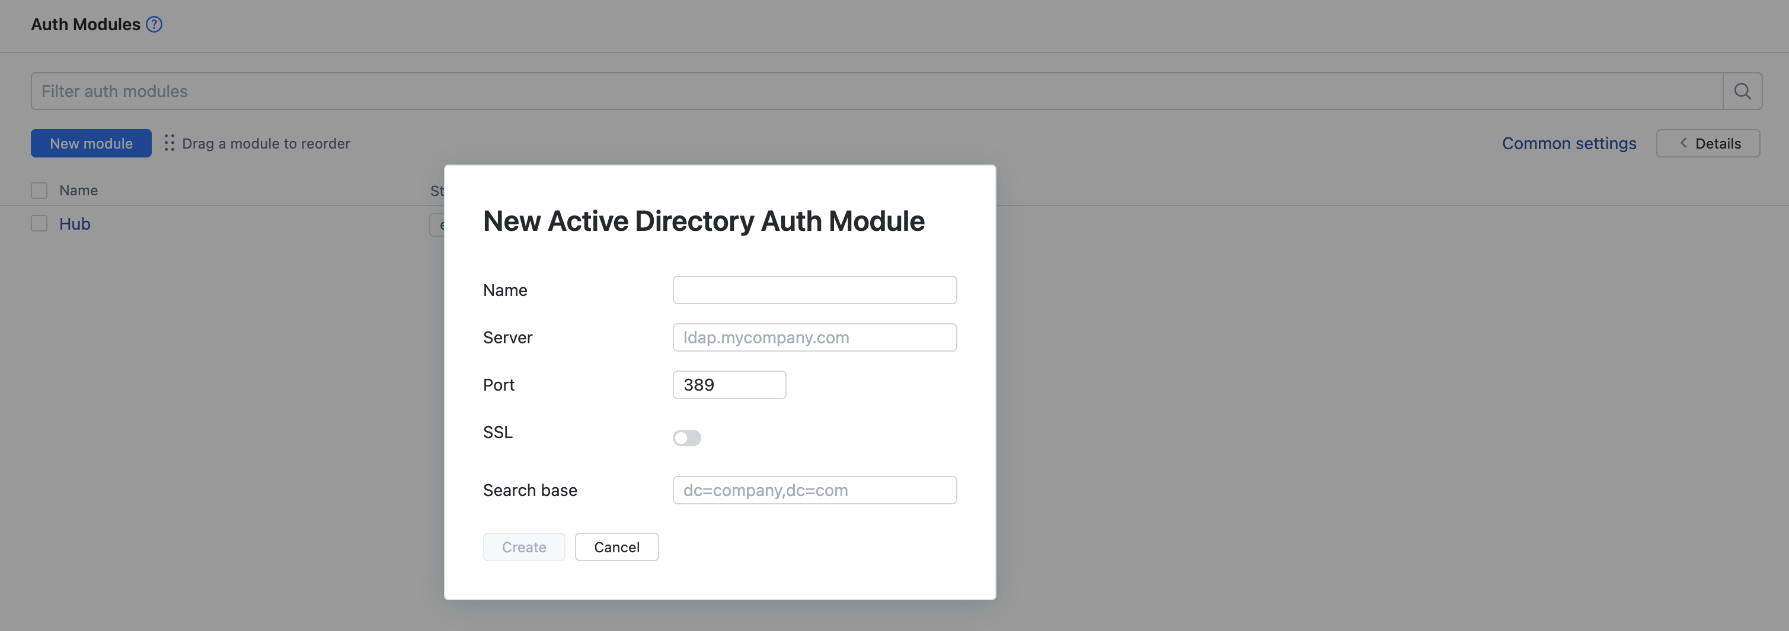1789x631 pixels.
Task: Click the Cancel button
Action: tap(616, 546)
